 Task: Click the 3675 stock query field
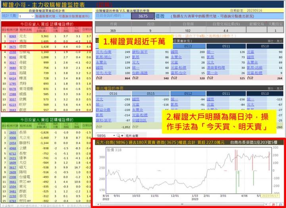143,16
